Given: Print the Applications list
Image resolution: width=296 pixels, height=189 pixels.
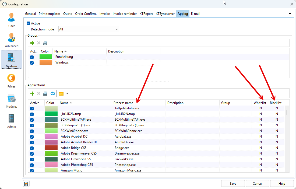Looking at the screenshot, I should click(45, 93).
